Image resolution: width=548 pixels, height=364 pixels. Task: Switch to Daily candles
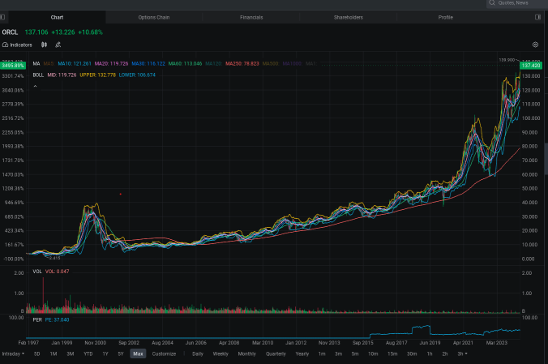[198, 353]
